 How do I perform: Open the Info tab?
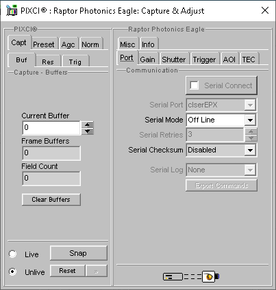pyautogui.click(x=149, y=44)
